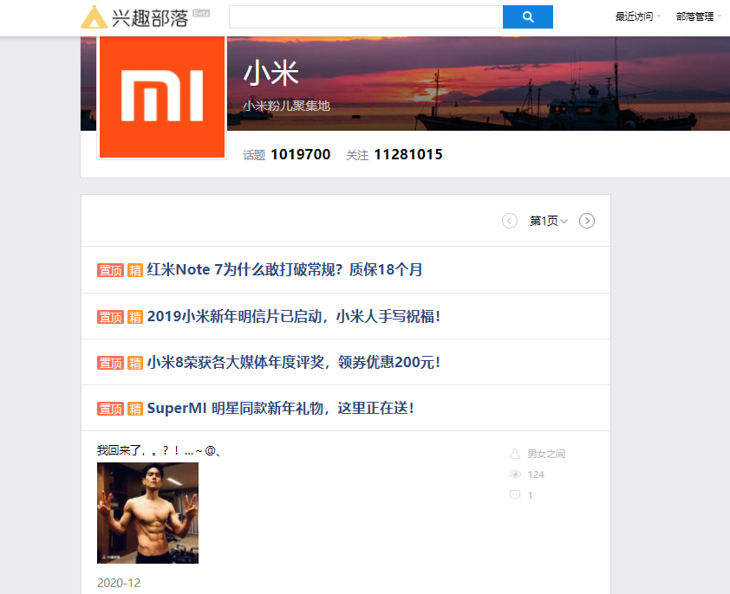Open post about 红米Note 7 质保18个月
730x594 pixels.
(x=284, y=269)
